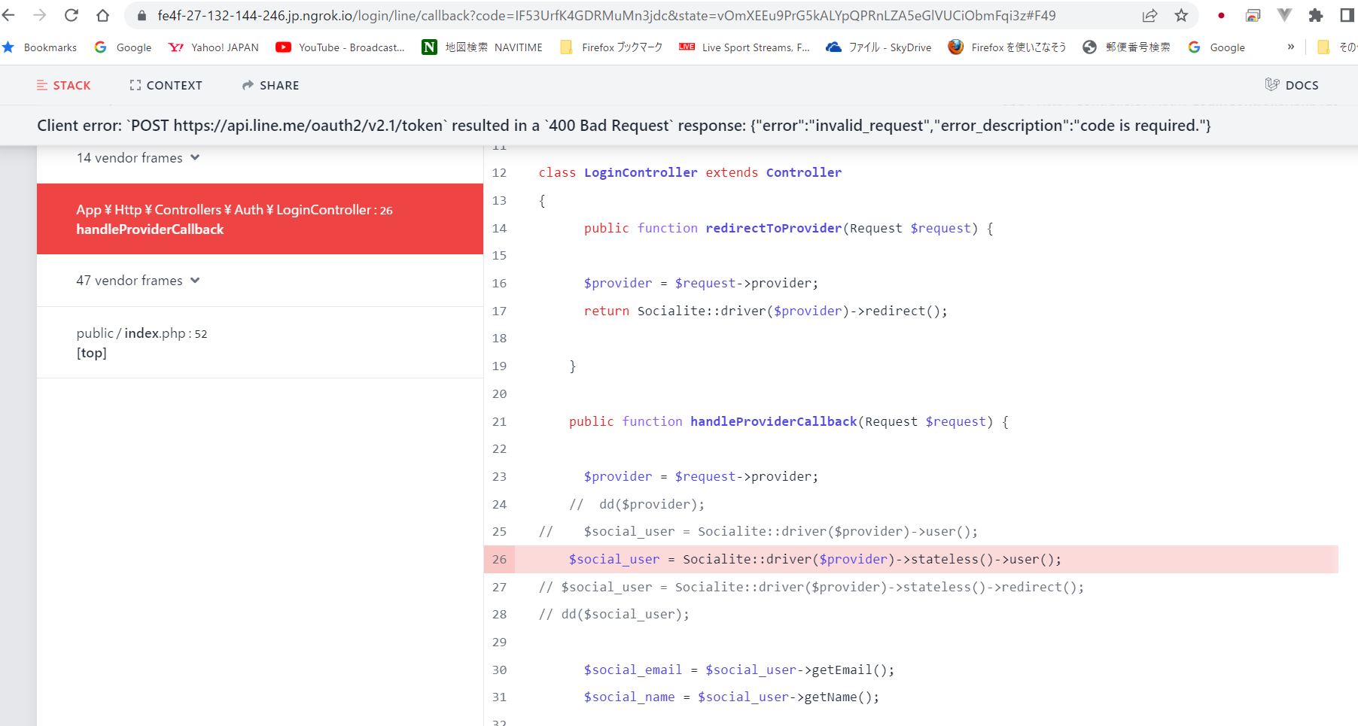1358x726 pixels.
Task: Switch to the CONTEXT tab
Action: tap(166, 85)
